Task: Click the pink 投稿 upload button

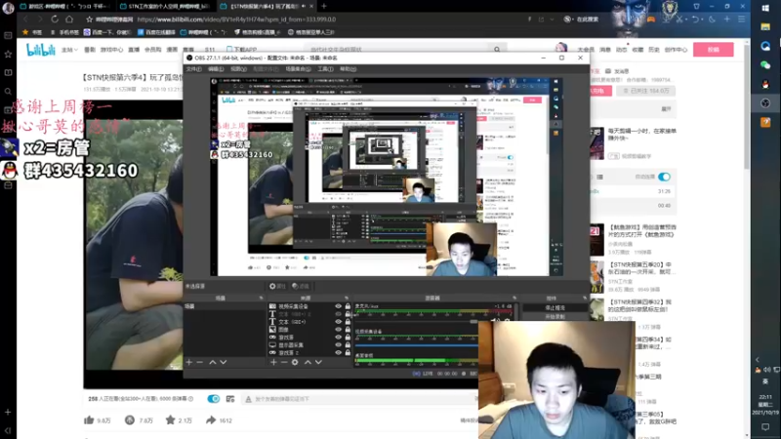Action: pos(714,50)
